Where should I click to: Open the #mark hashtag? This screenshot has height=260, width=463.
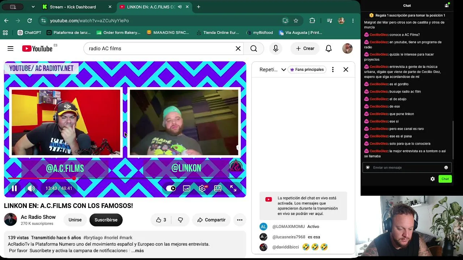(x=126, y=238)
